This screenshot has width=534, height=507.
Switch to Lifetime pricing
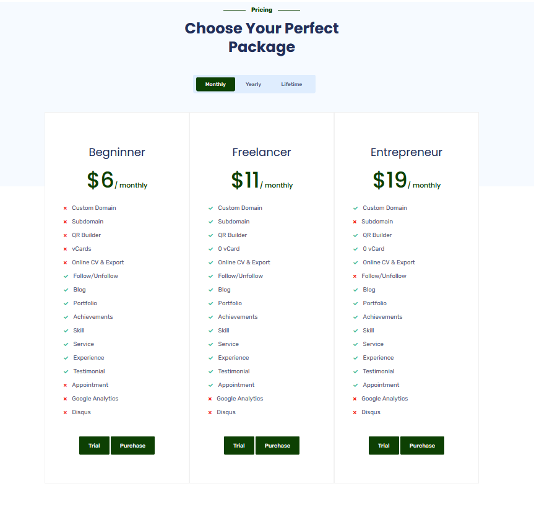tap(291, 84)
